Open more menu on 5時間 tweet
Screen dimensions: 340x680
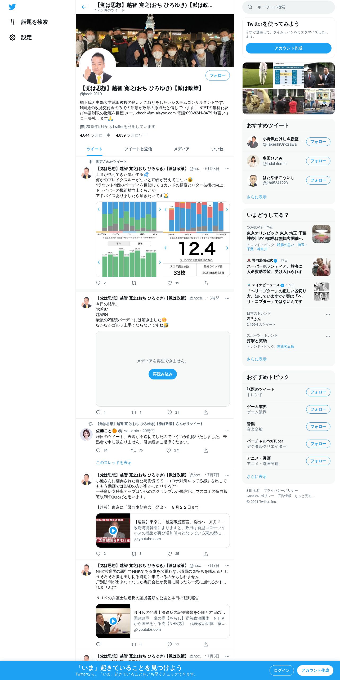tap(227, 298)
